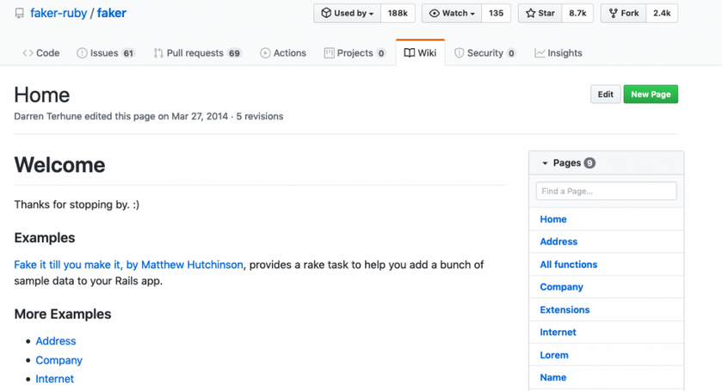Image resolution: width=722 pixels, height=391 pixels.
Task: Switch to the Issues tab
Action: point(106,53)
